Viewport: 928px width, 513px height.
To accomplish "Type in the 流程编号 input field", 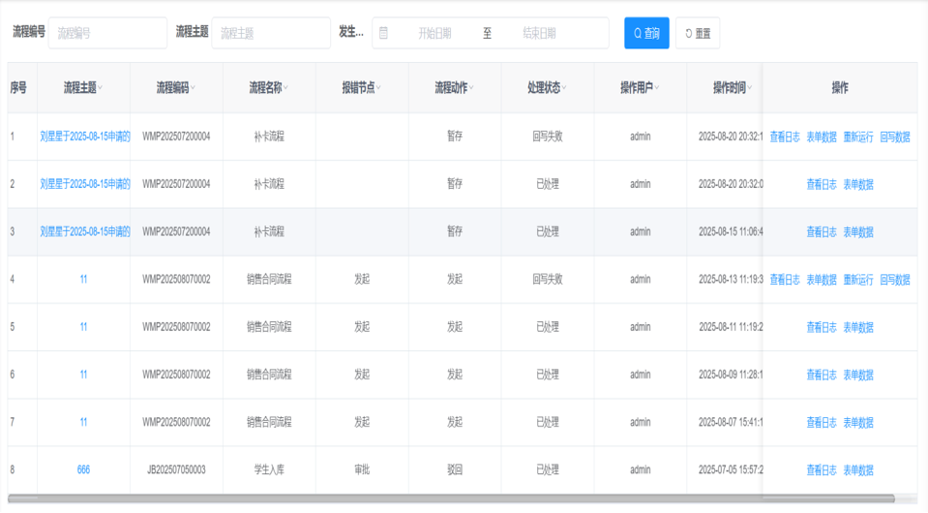I will pos(107,33).
